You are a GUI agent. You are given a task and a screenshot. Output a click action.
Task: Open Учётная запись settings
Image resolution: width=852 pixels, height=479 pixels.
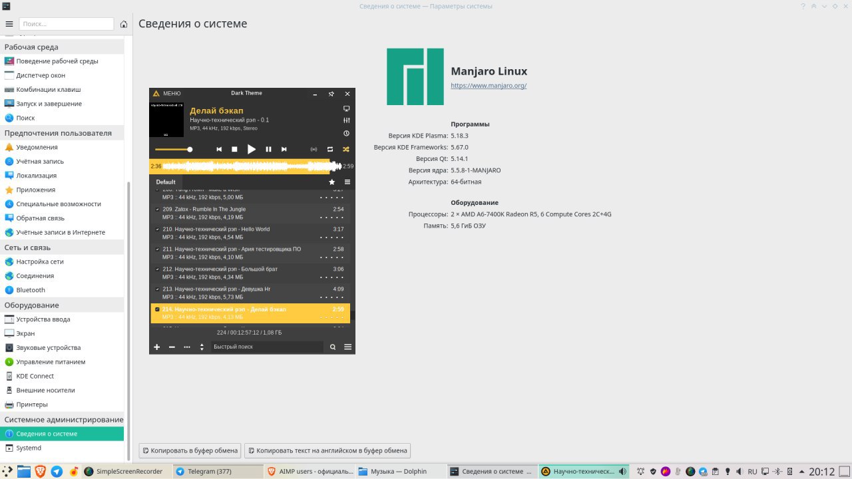coord(63,161)
